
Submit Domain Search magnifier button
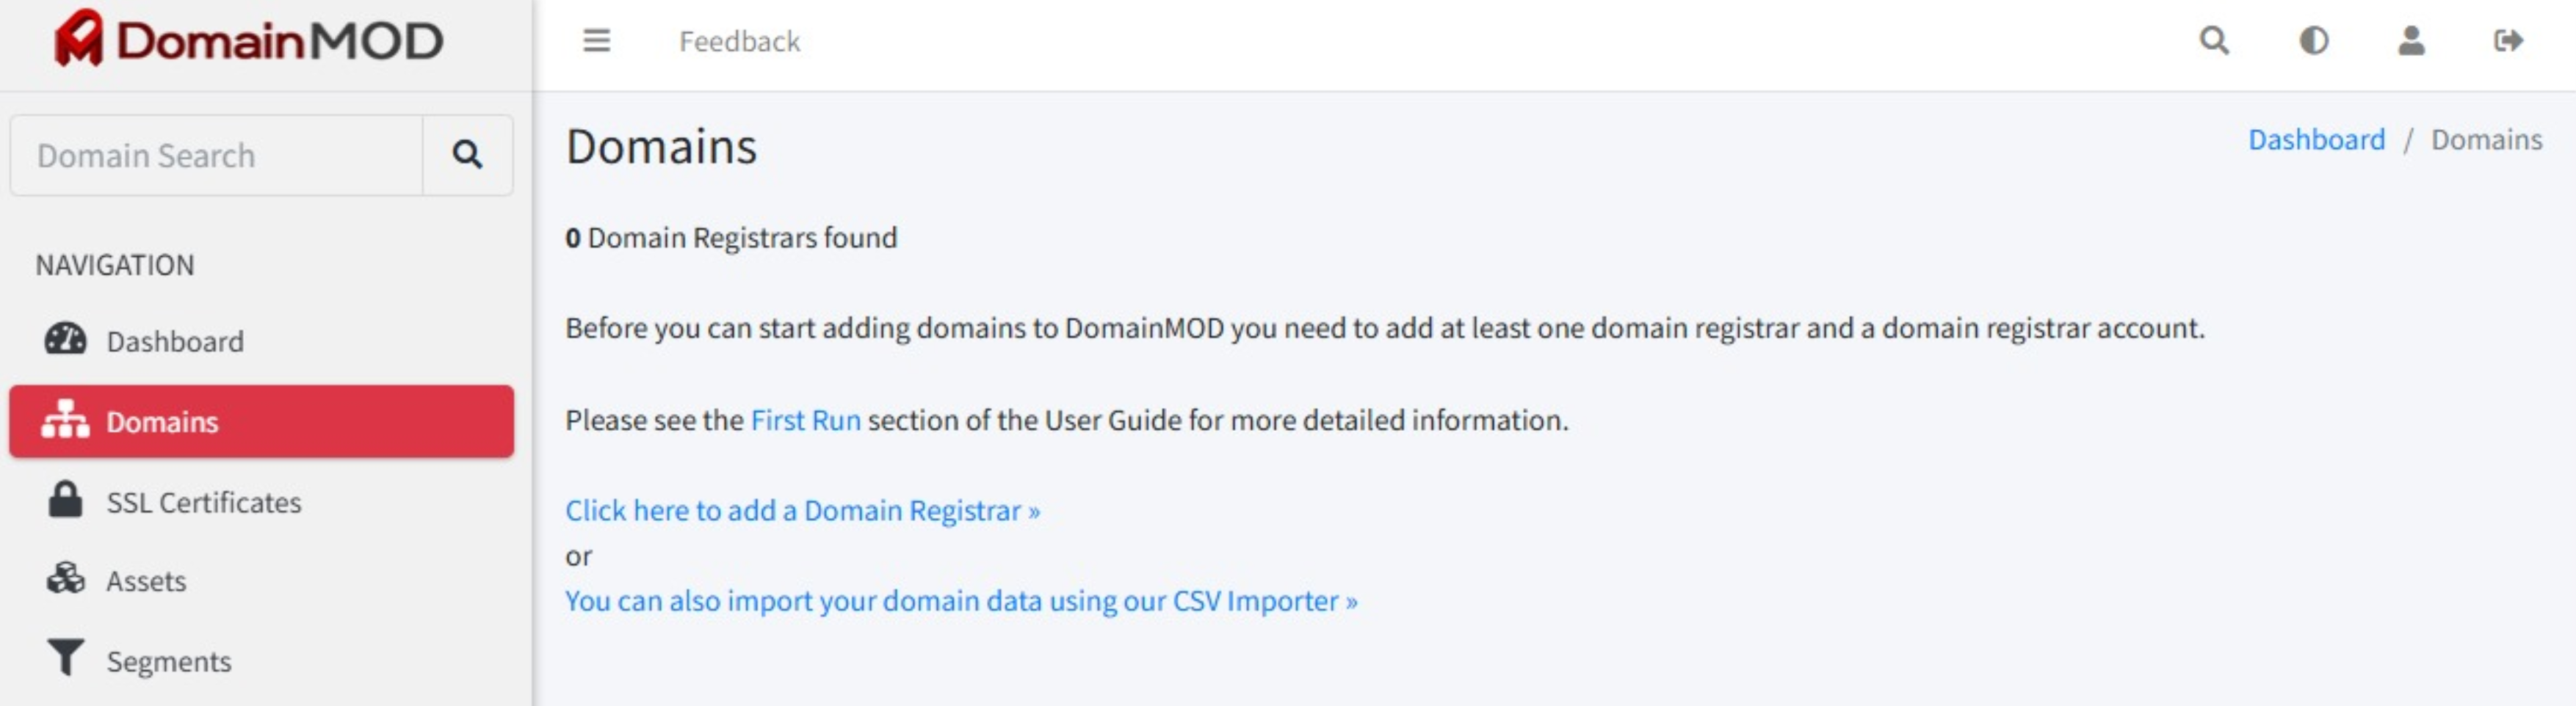[467, 155]
